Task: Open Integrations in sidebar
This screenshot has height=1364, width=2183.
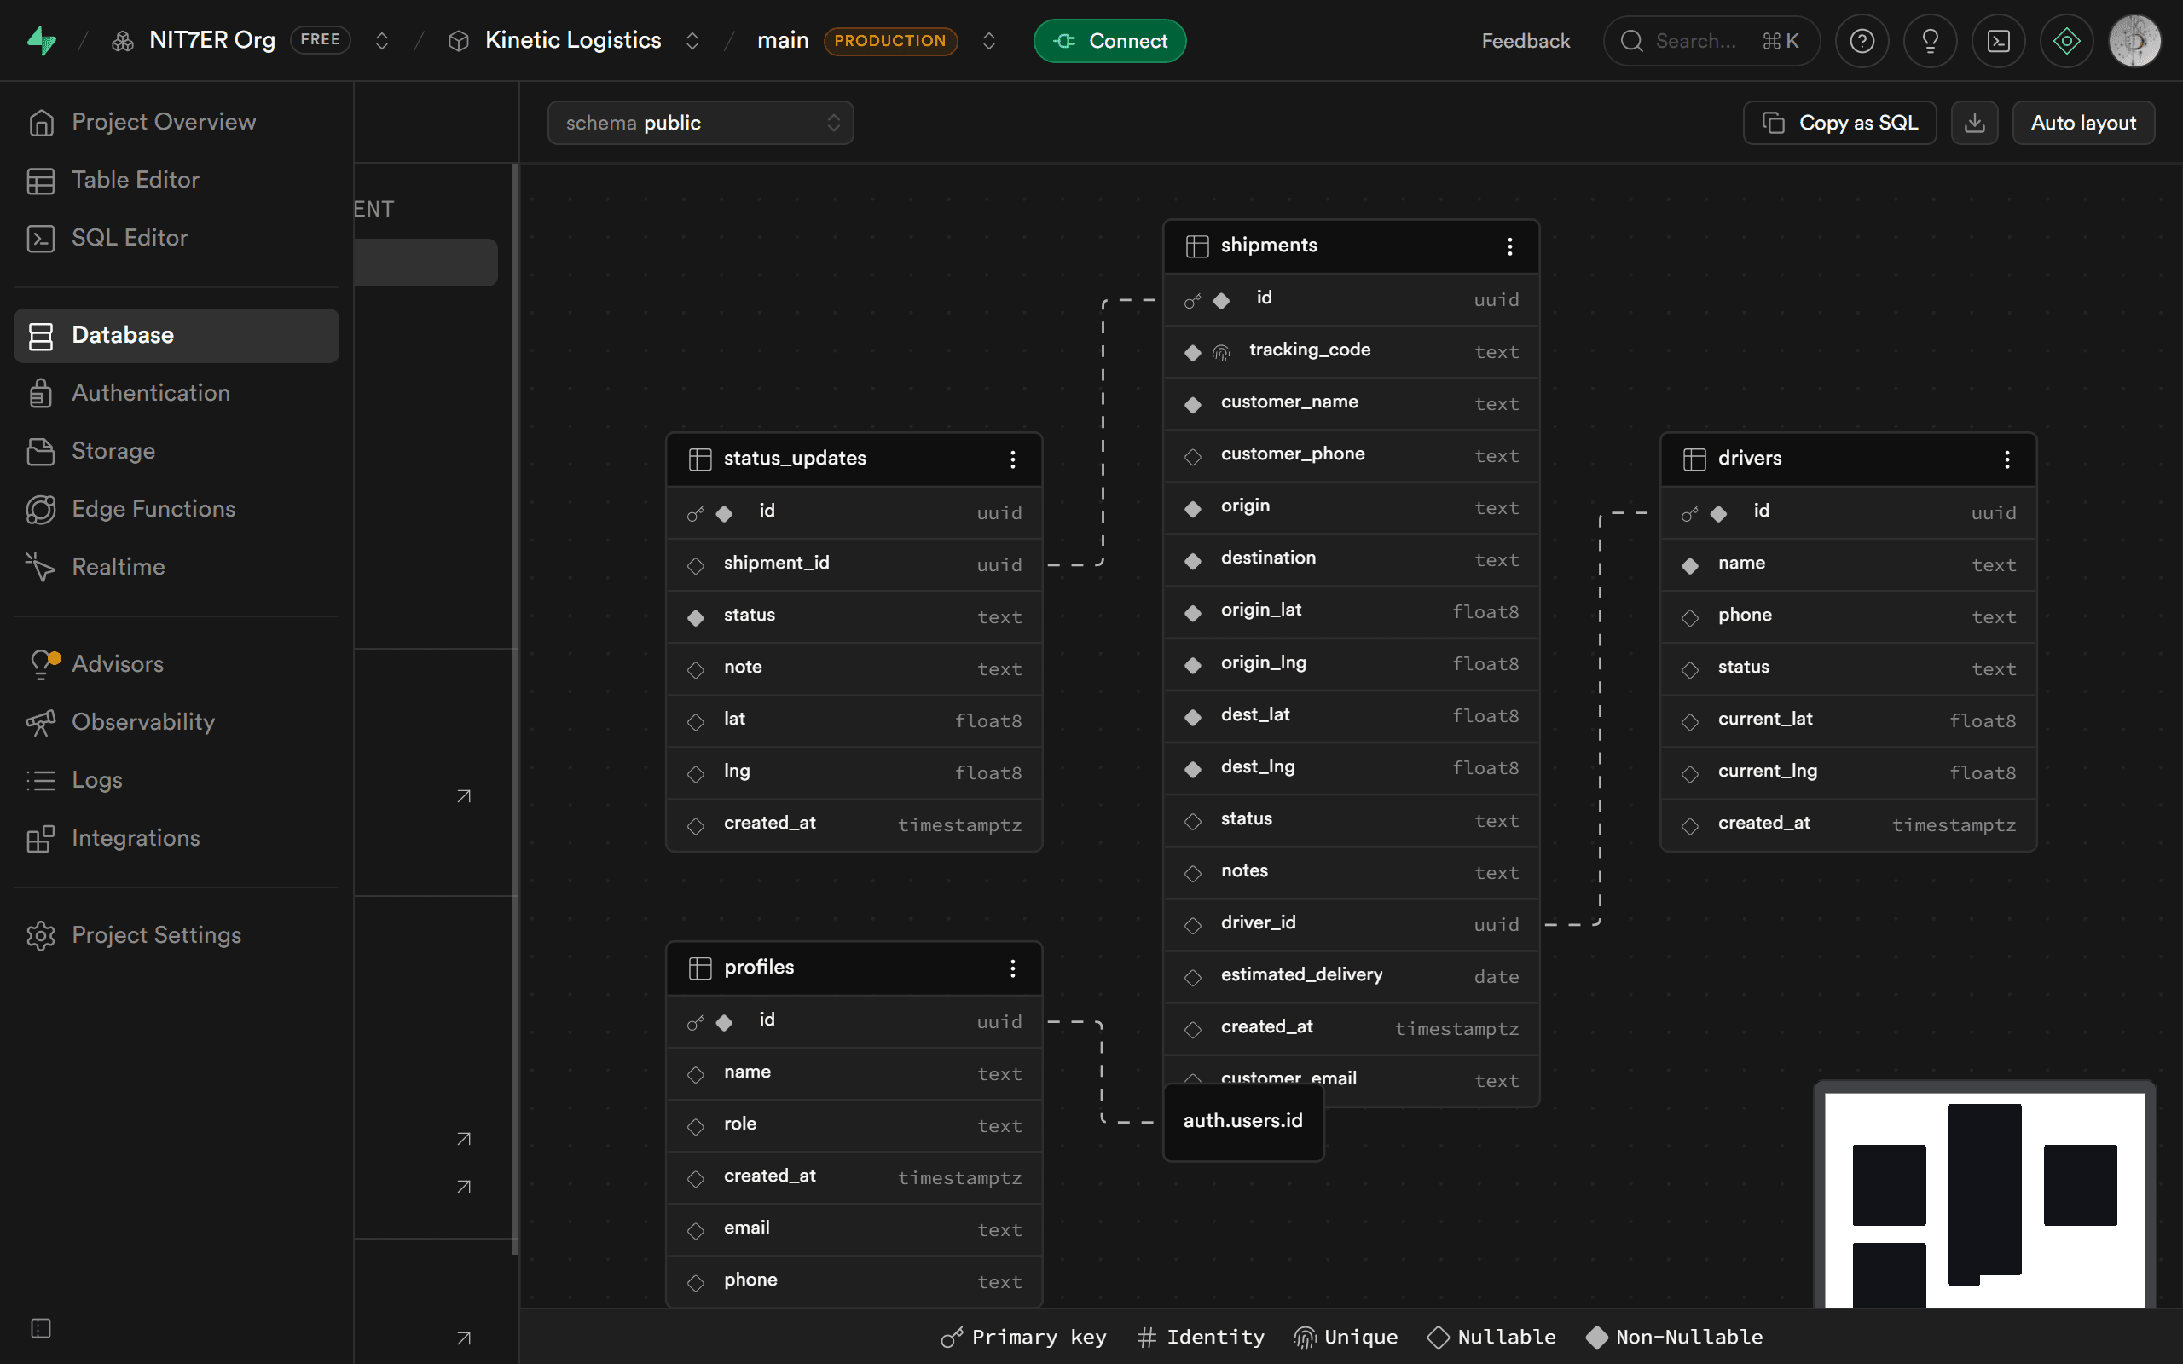Action: [177, 839]
